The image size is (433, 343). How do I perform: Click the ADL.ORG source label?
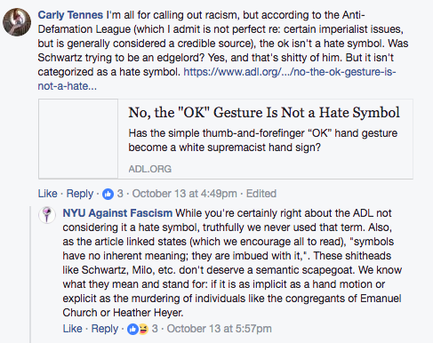[150, 169]
